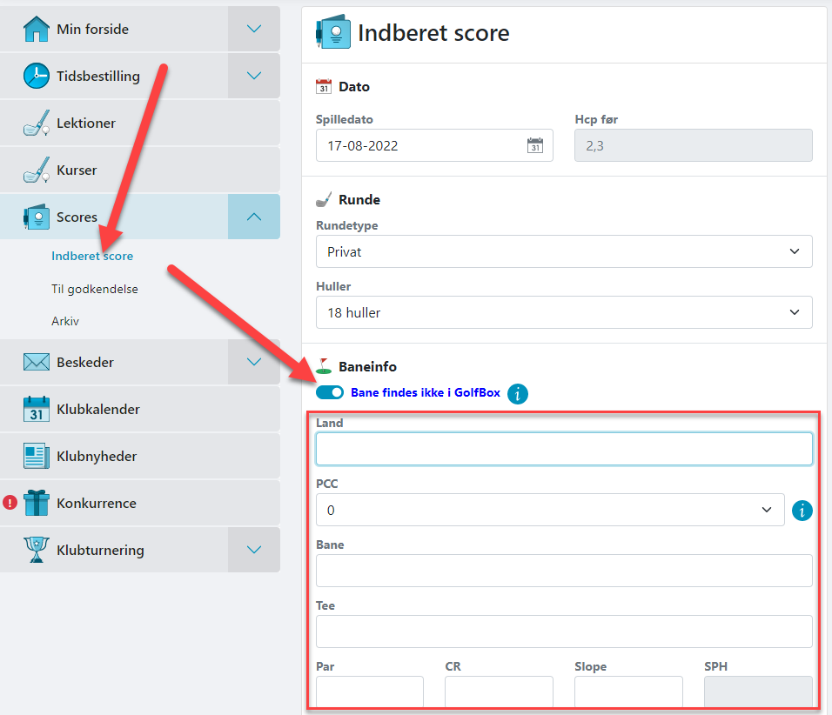Viewport: 832px width, 715px height.
Task: Click the Konkurrence gift icon
Action: pyautogui.click(x=36, y=503)
